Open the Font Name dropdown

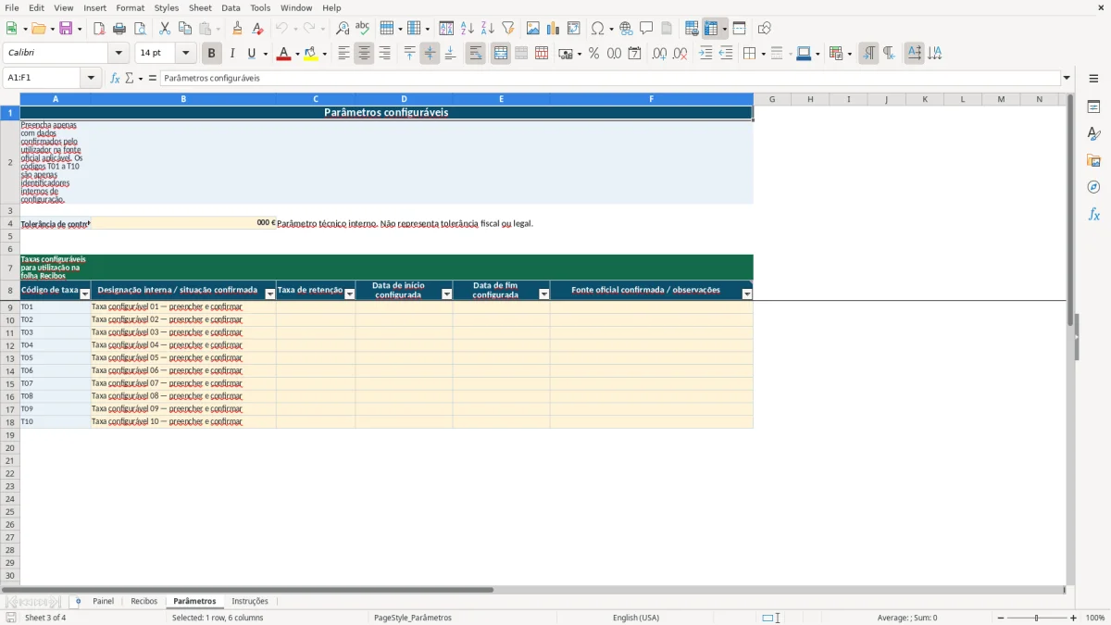[119, 54]
